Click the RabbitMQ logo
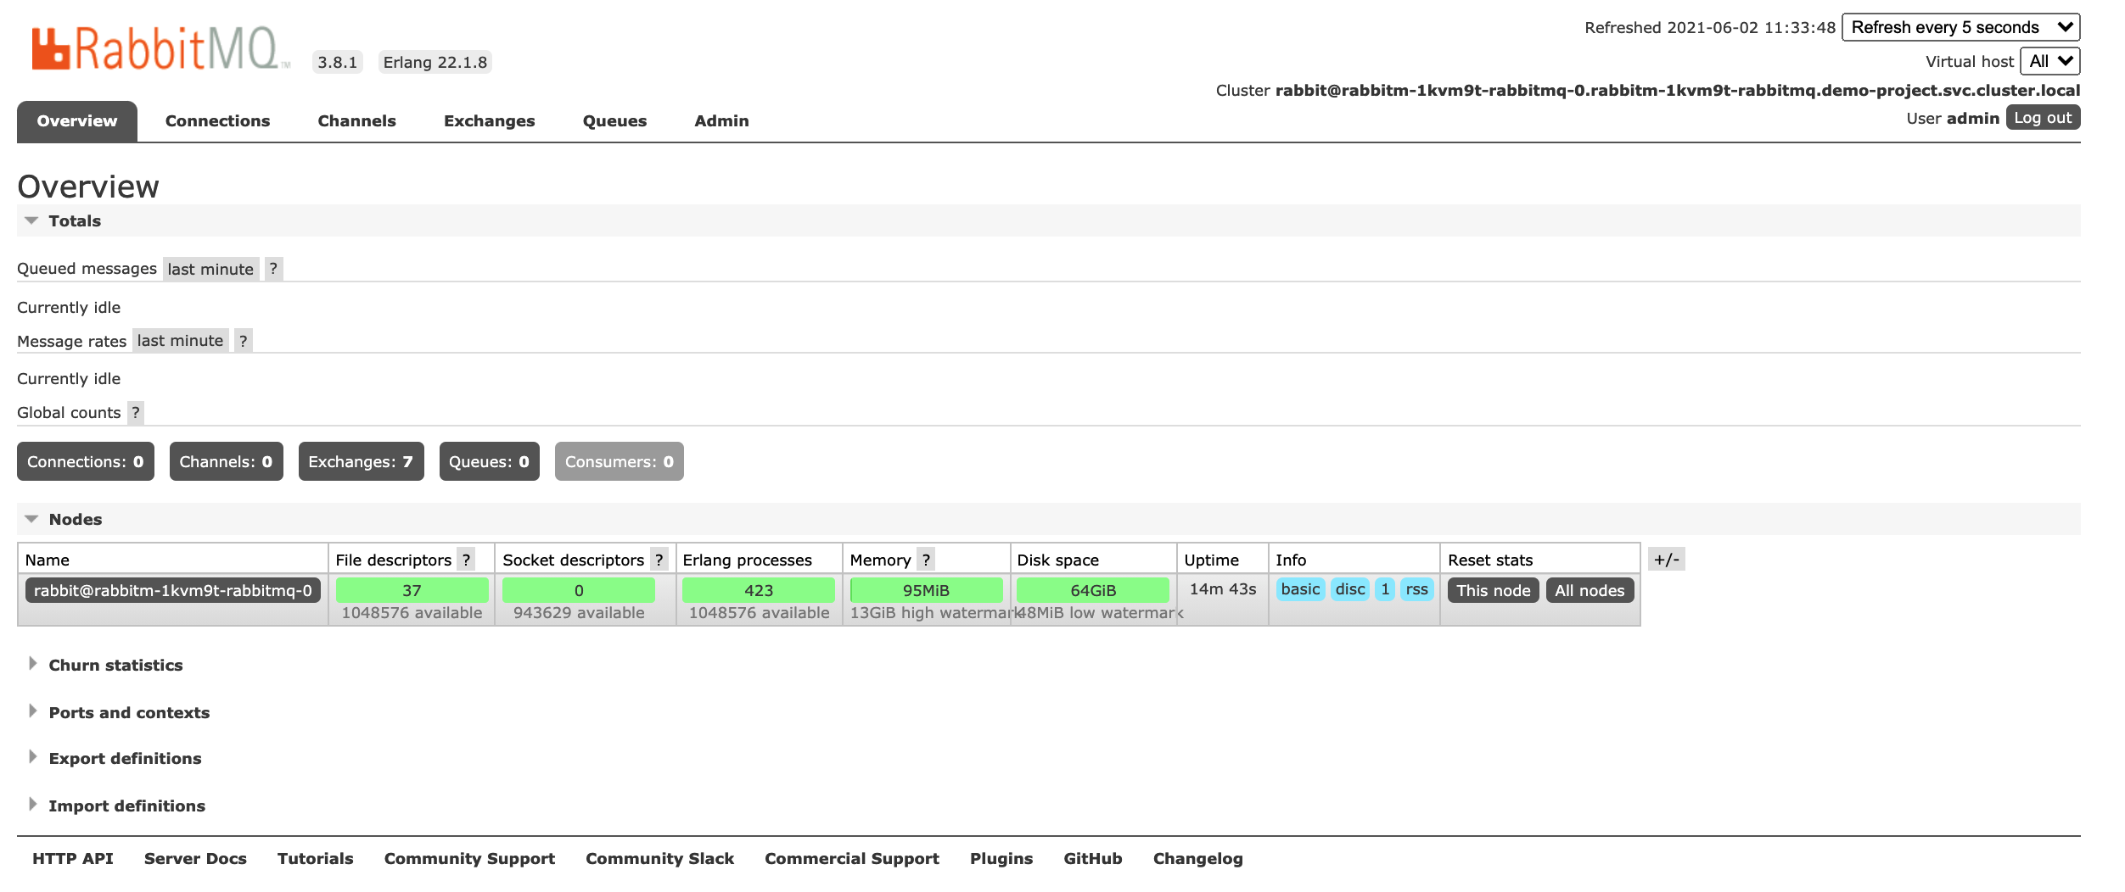Image resolution: width=2125 pixels, height=892 pixels. [x=157, y=48]
